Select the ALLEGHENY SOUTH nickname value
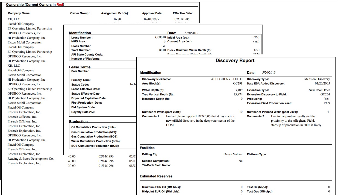This screenshot has width=338, height=196. pyautogui.click(x=227, y=79)
